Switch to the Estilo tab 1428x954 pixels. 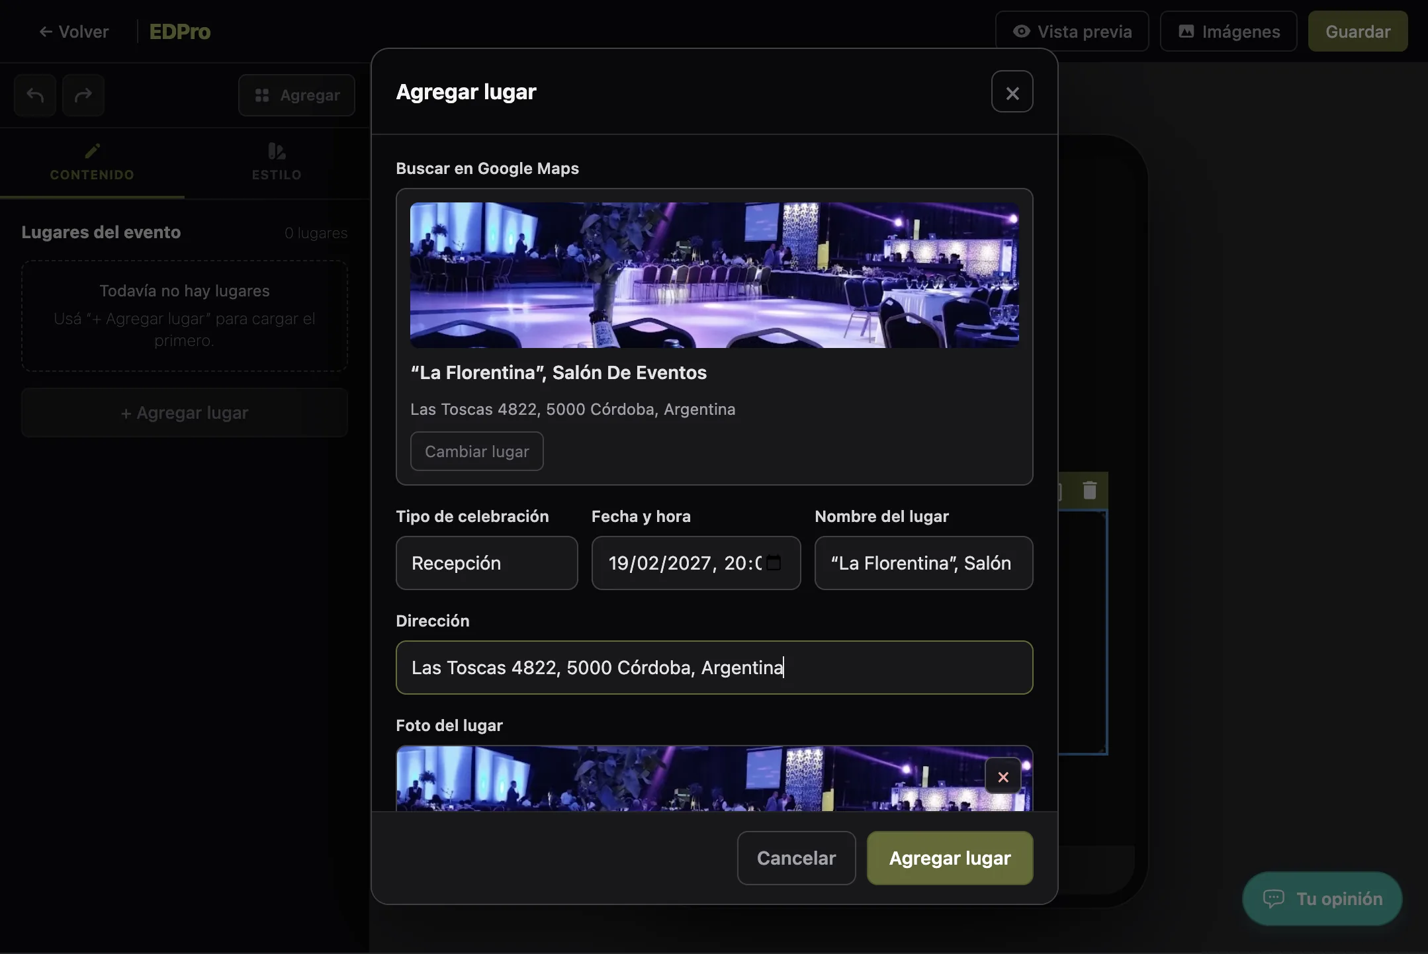click(277, 163)
